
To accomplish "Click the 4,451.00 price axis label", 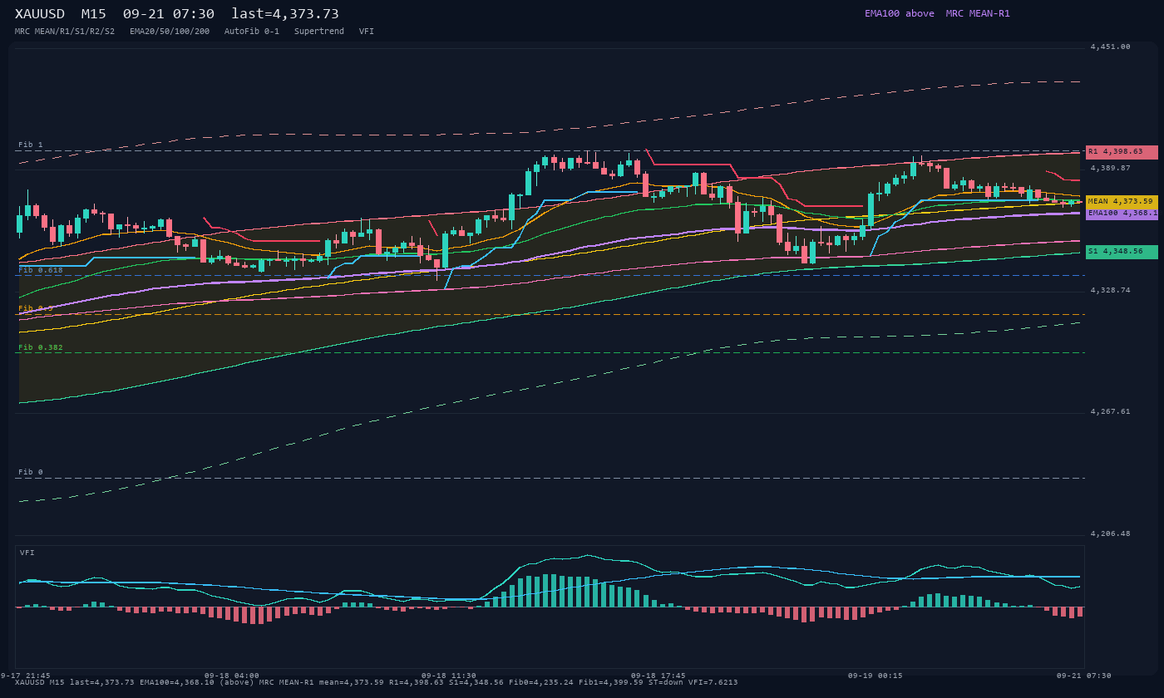I will point(1111,47).
